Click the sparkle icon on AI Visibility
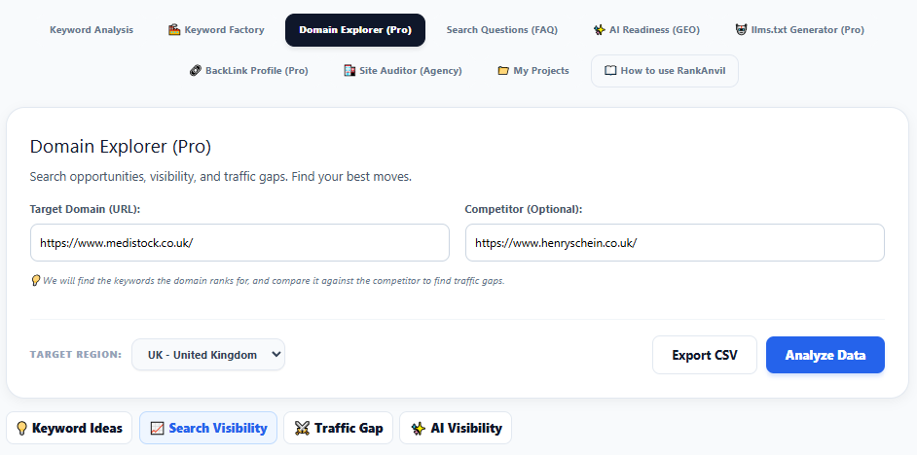Viewport: 917px width, 455px height. point(418,428)
